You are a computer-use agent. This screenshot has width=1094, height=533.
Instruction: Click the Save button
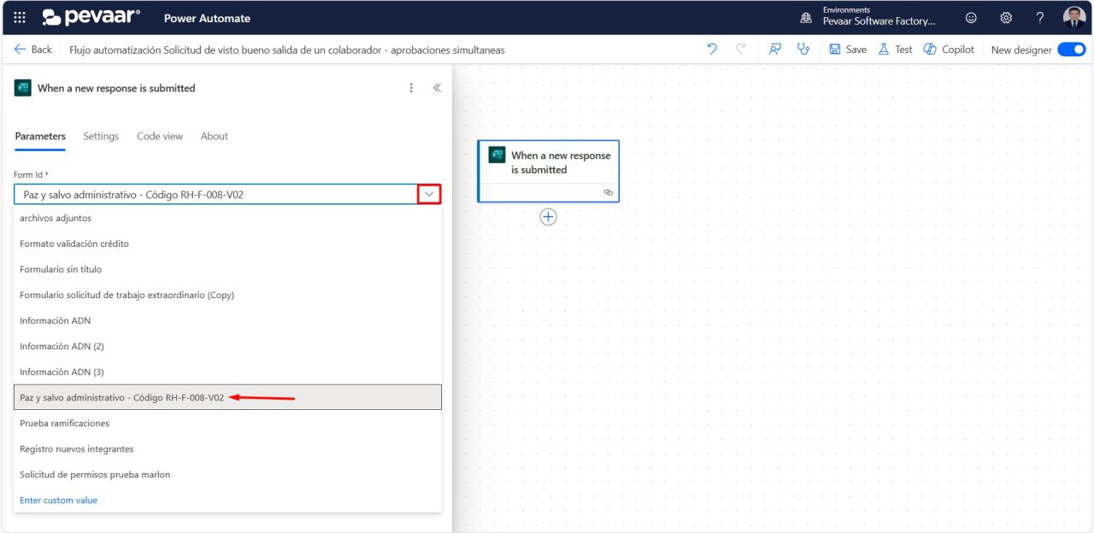847,50
